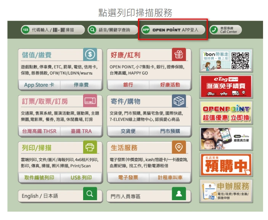Viewport: 268px width, 220px height.
Task: Click the person icon beside 門市人員專區
Action: [179, 193]
